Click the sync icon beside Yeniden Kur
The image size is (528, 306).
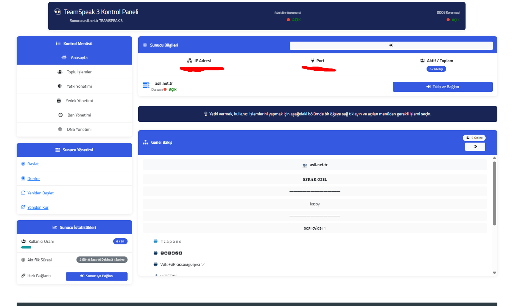[x=23, y=207]
